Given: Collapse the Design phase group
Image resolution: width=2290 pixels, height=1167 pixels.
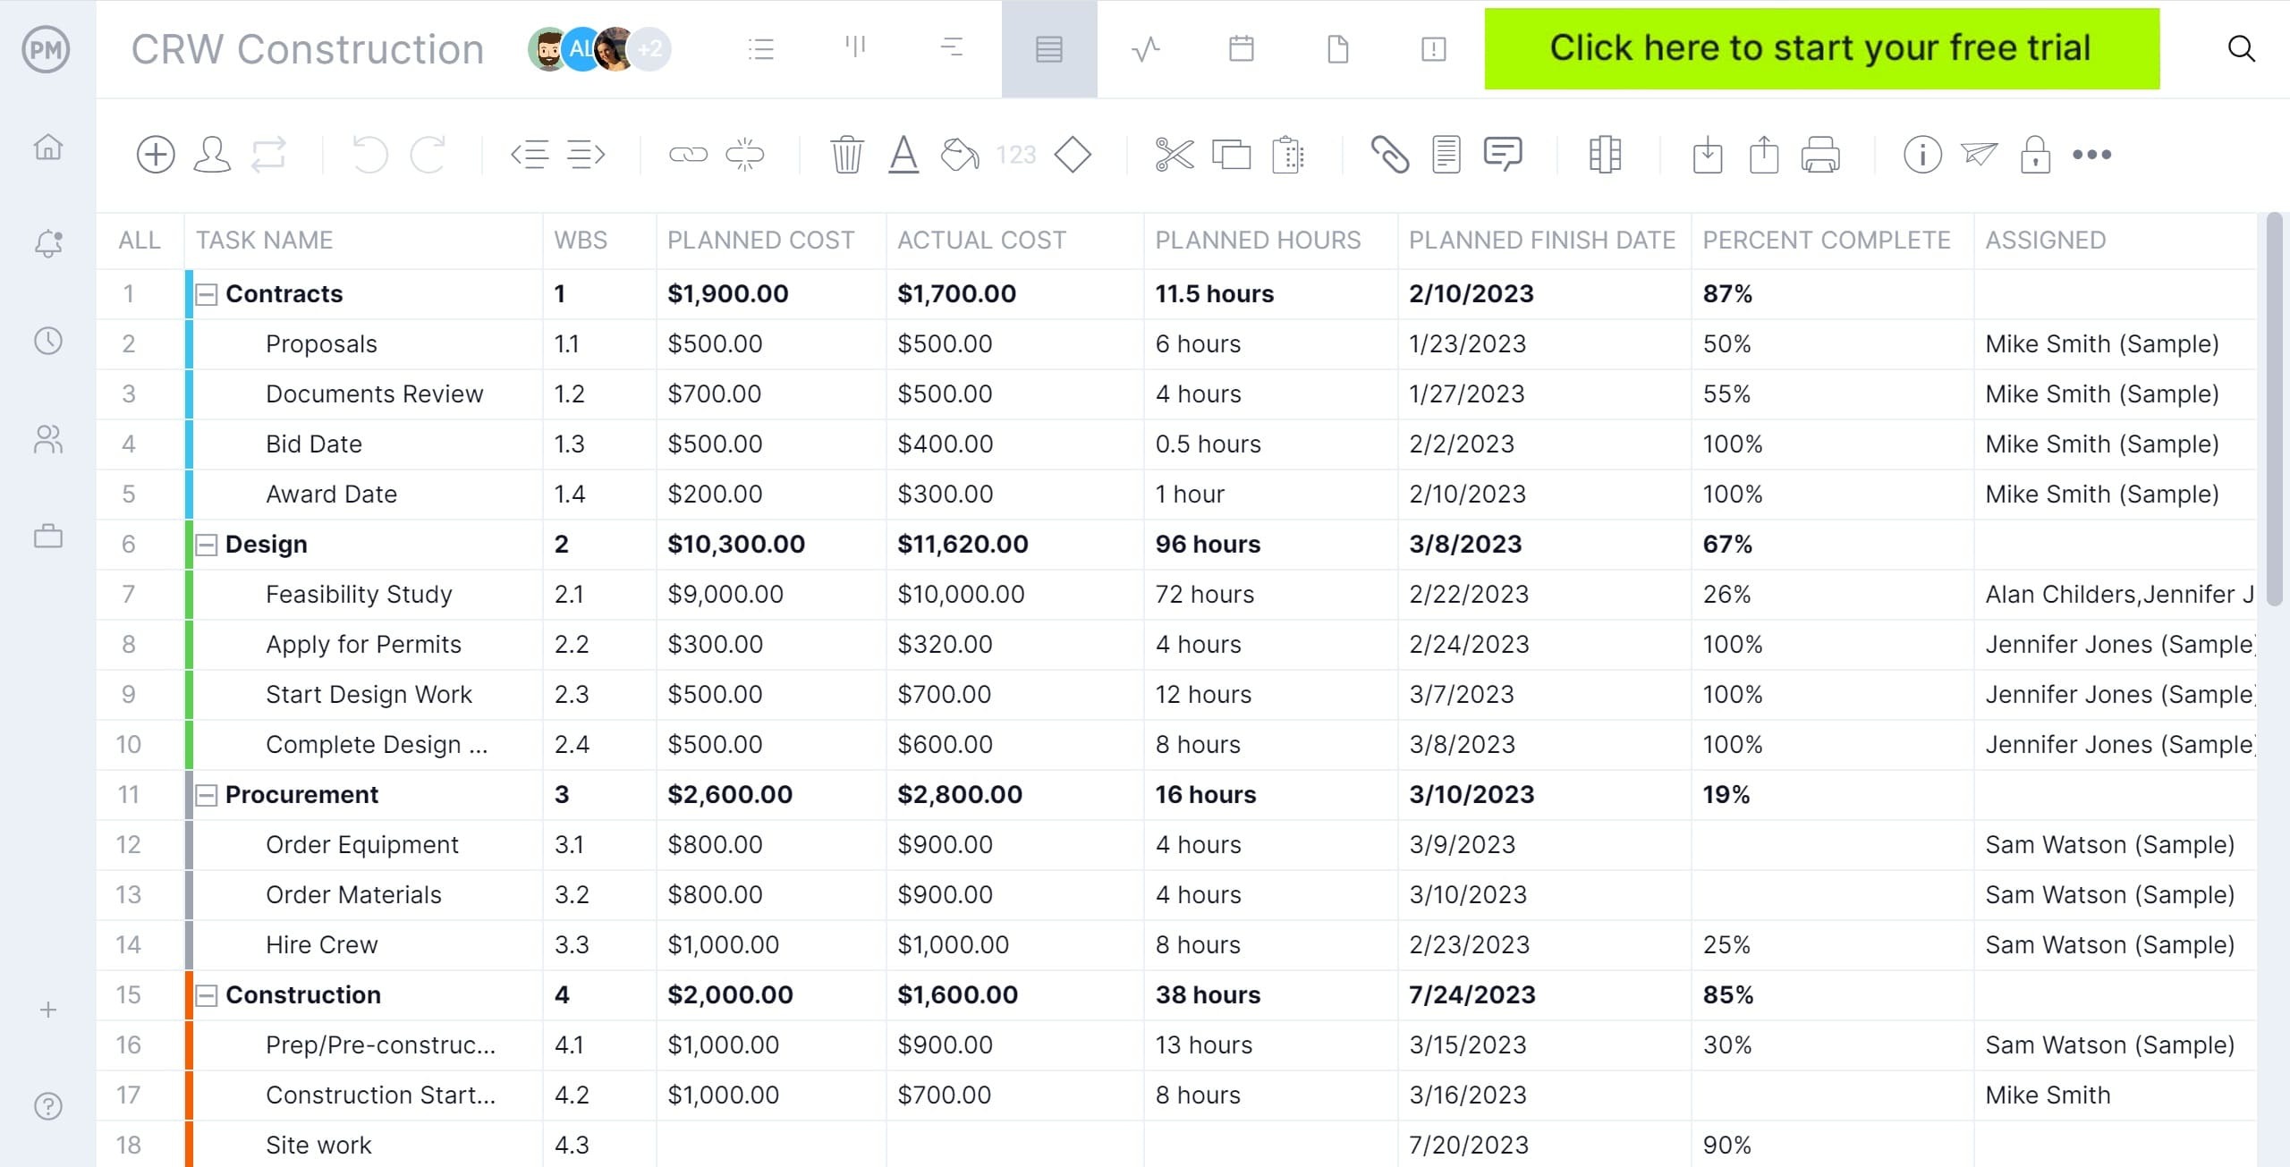Looking at the screenshot, I should click(x=206, y=544).
